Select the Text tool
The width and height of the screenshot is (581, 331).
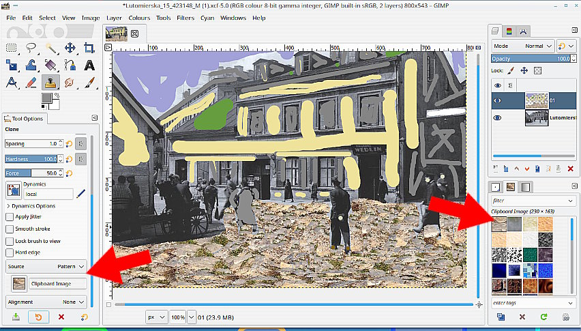tap(89, 66)
